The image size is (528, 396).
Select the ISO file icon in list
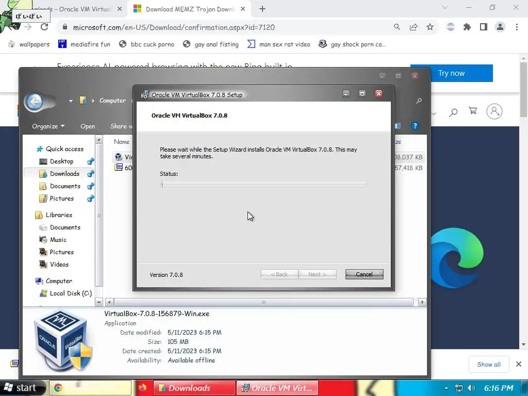point(119,168)
